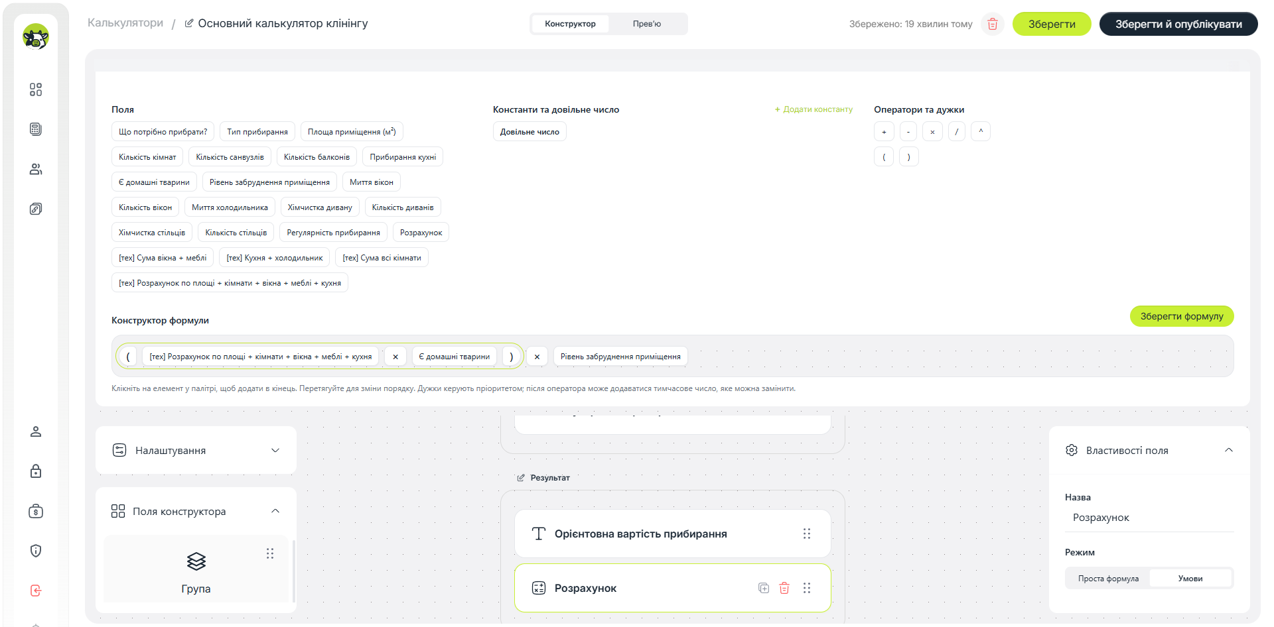Image resolution: width=1274 pixels, height=627 pixels.
Task: Click the Додати константу link
Action: click(814, 109)
